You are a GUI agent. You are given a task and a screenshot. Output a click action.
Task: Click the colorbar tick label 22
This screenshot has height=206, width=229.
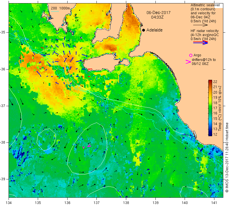[215, 82]
